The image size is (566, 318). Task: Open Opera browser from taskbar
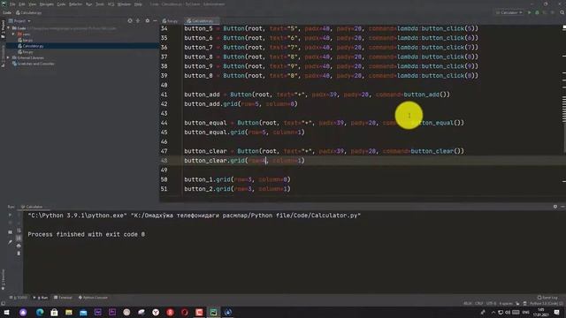[x=185, y=312]
